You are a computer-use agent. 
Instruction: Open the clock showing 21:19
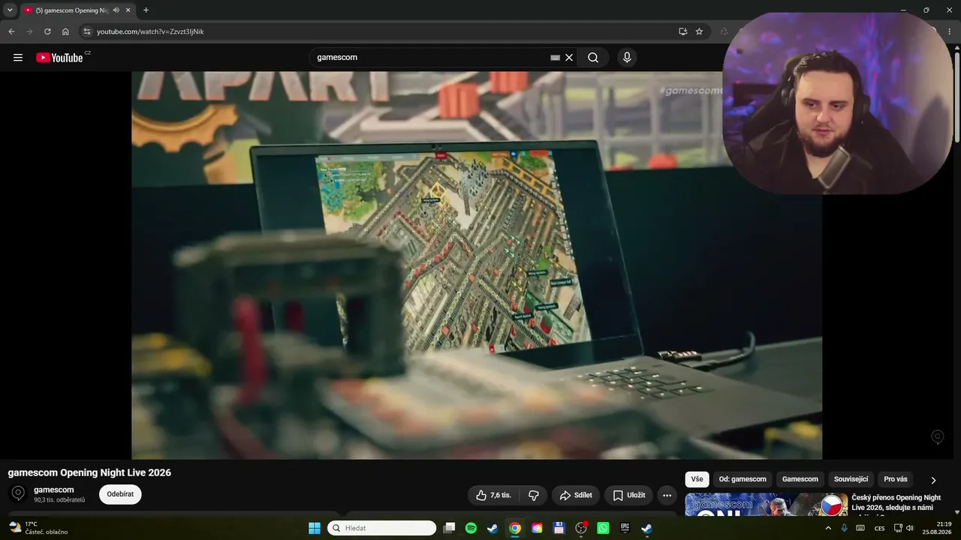pos(937,528)
